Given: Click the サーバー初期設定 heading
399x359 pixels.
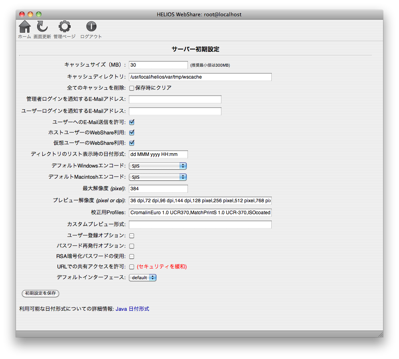Looking at the screenshot, I should click(196, 49).
